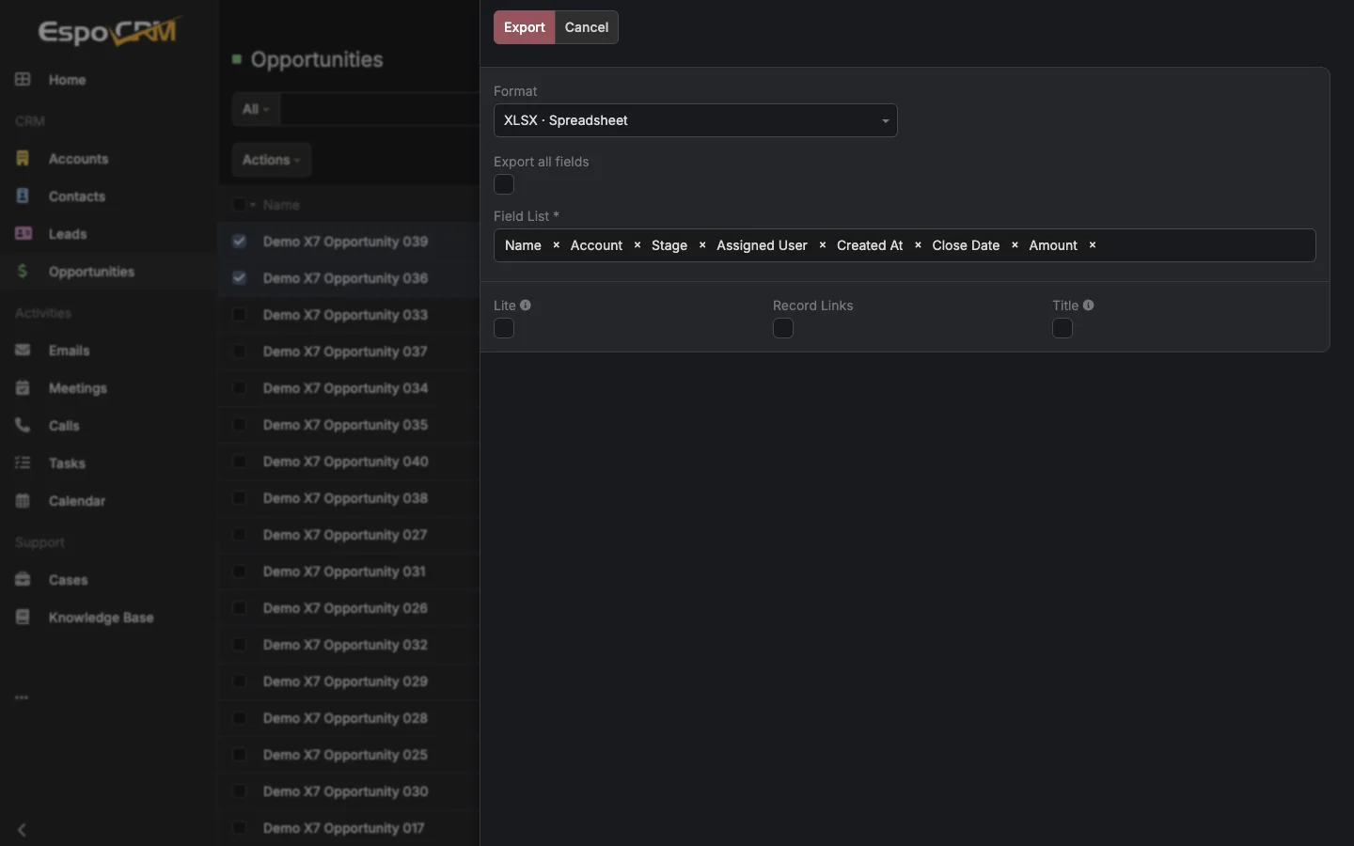This screenshot has width=1354, height=846.
Task: Click the Cases briefcase icon
Action: [x=23, y=580]
